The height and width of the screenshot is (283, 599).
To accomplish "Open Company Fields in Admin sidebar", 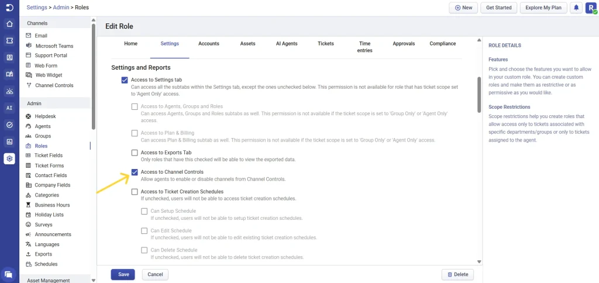I will click(52, 185).
